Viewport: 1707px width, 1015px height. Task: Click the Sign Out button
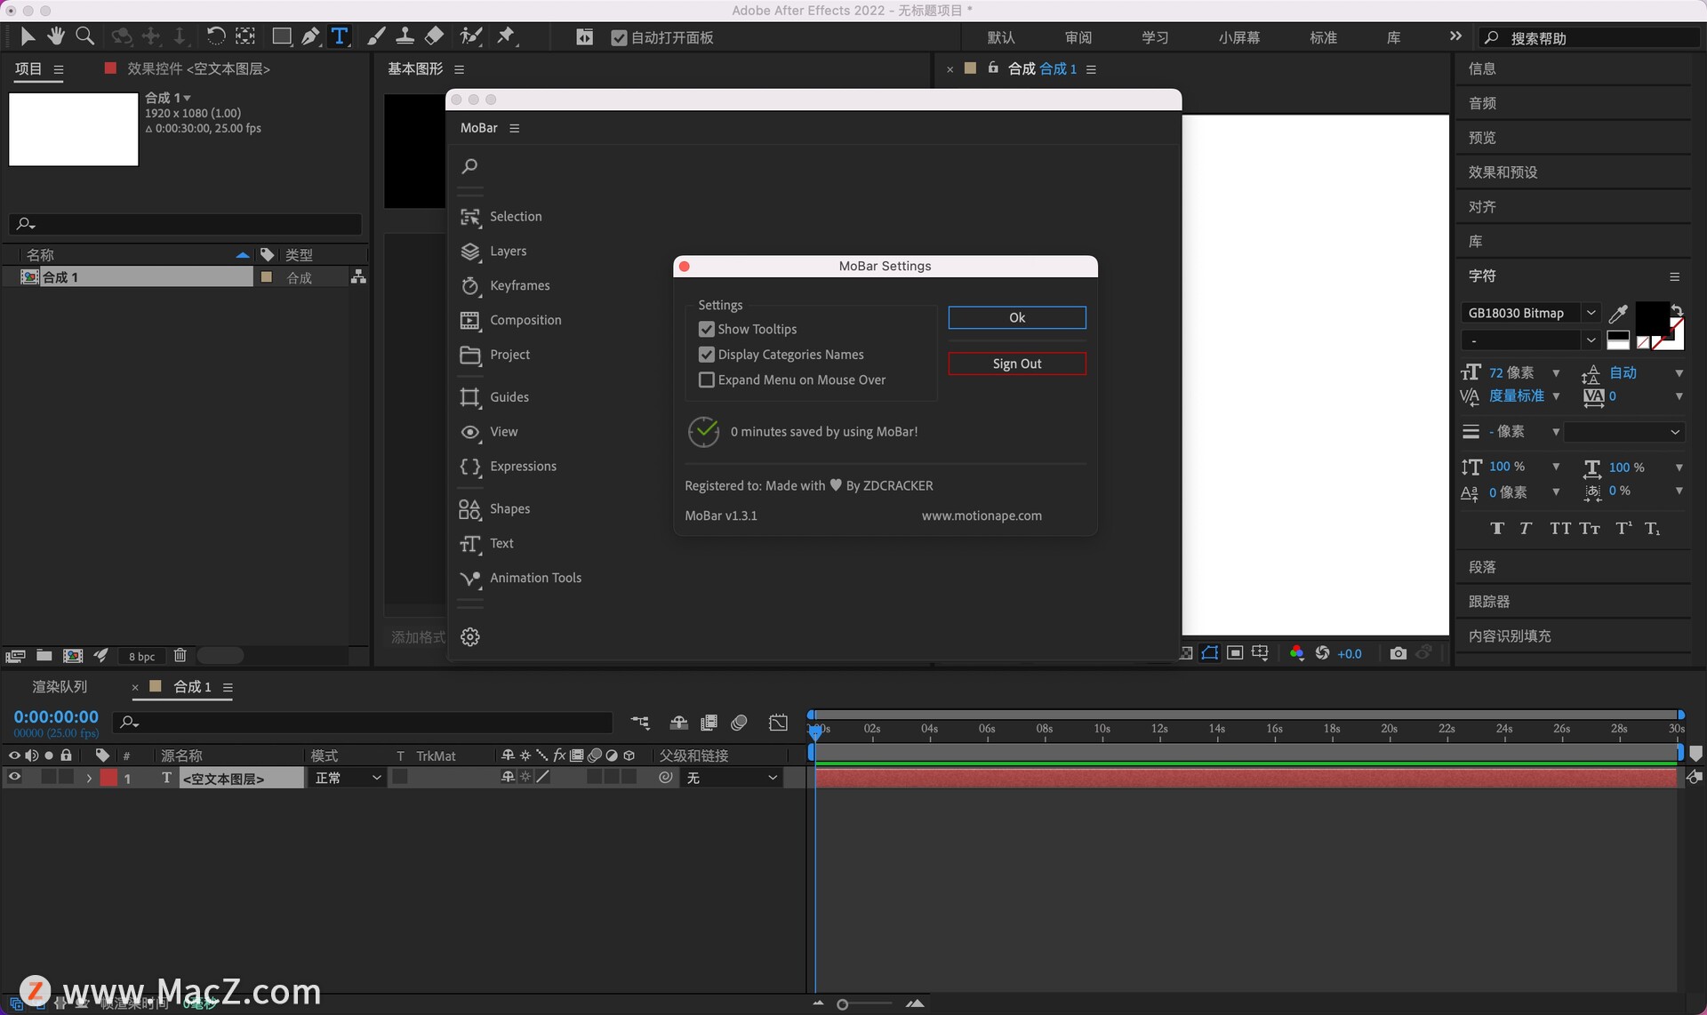click(x=1016, y=364)
